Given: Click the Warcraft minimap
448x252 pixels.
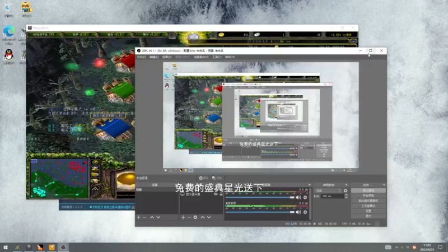Looking at the screenshot, I should 59,179.
